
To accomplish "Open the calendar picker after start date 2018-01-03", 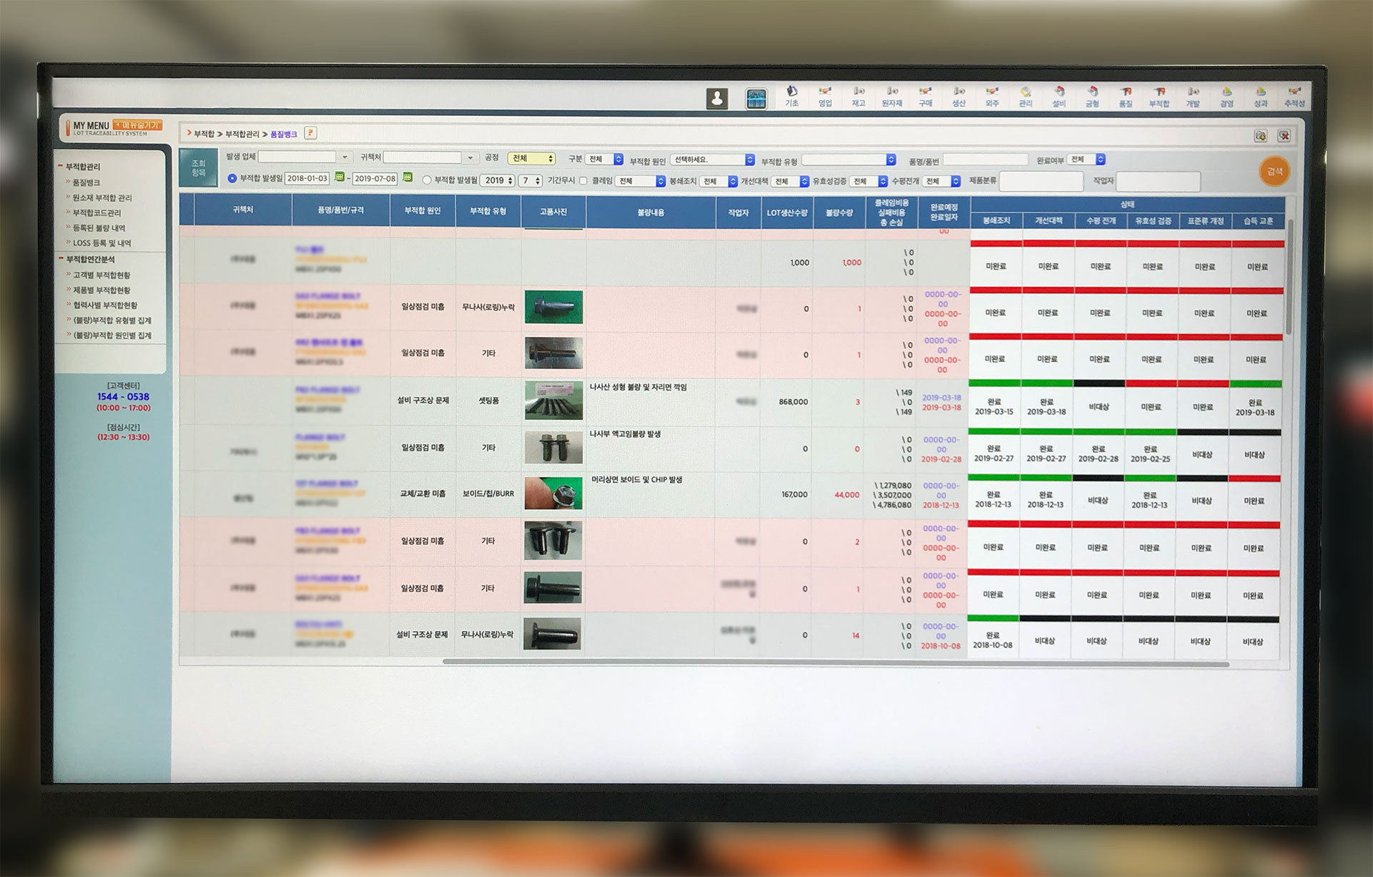I will 340,177.
